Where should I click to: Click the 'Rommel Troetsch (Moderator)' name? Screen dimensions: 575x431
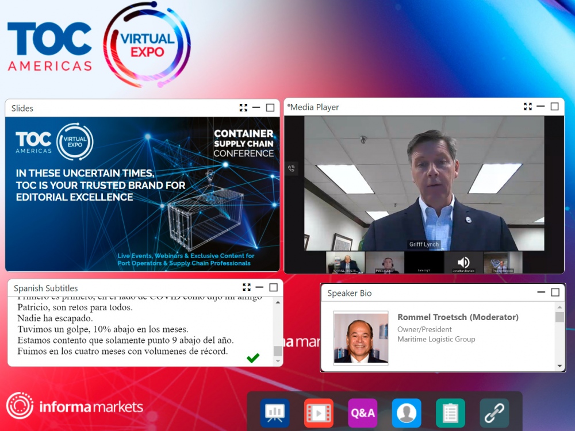tap(458, 317)
